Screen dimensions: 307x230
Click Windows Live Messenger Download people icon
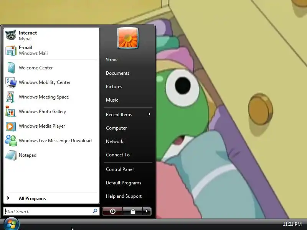11,141
